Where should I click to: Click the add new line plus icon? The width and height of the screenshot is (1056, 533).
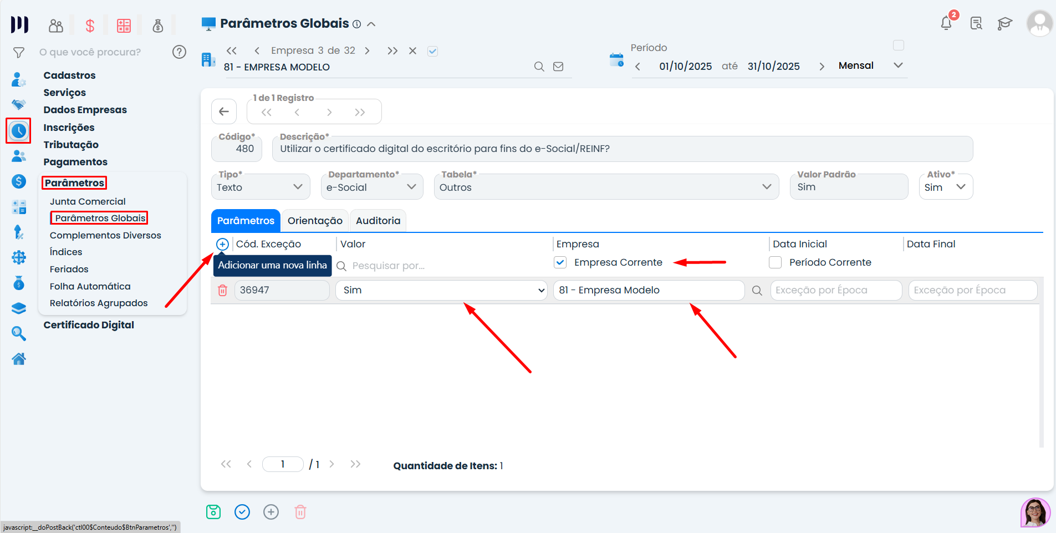tap(222, 244)
